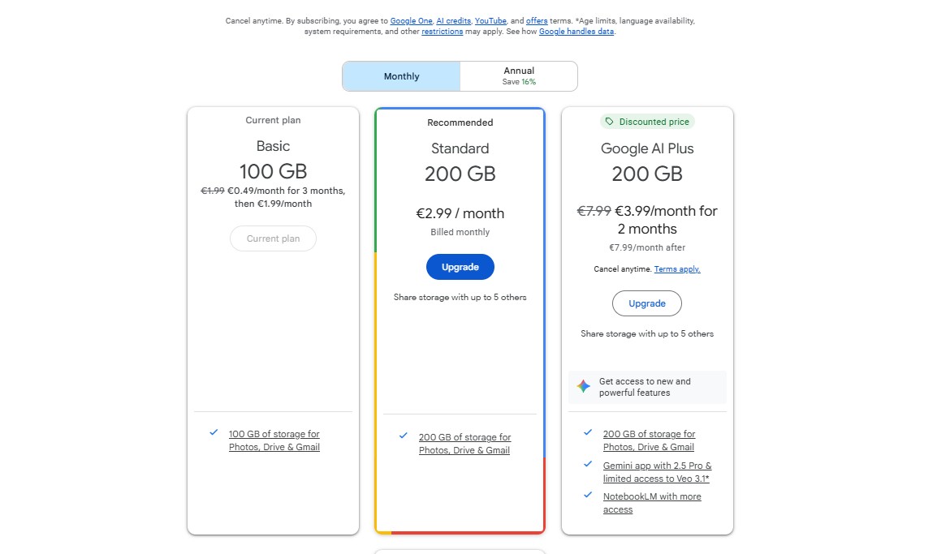Click the Discounted price tag icon
The height and width of the screenshot is (554, 937).
(x=610, y=122)
